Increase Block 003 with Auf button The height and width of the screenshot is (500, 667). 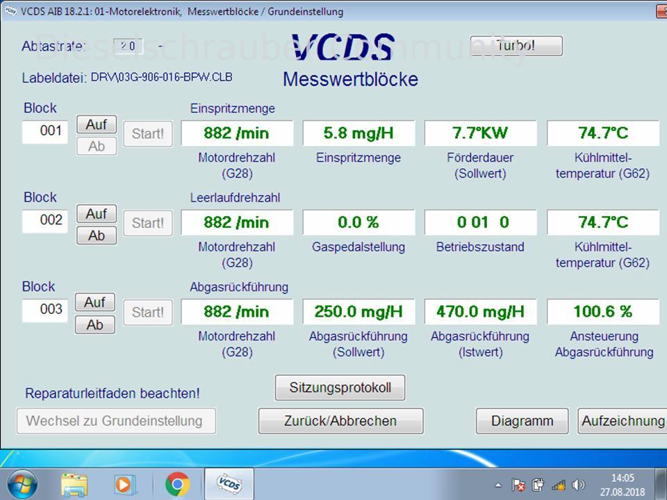[95, 302]
